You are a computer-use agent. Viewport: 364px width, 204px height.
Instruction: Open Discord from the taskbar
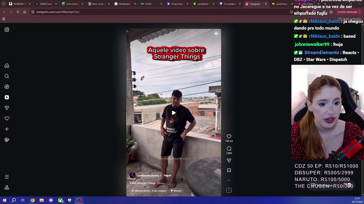coord(51,200)
